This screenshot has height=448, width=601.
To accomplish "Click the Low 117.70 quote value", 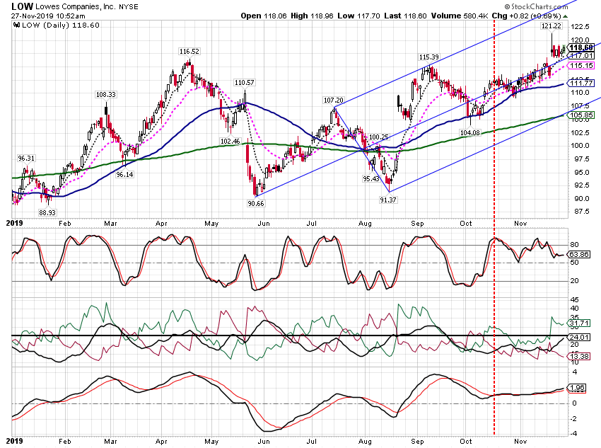I will click(x=358, y=16).
